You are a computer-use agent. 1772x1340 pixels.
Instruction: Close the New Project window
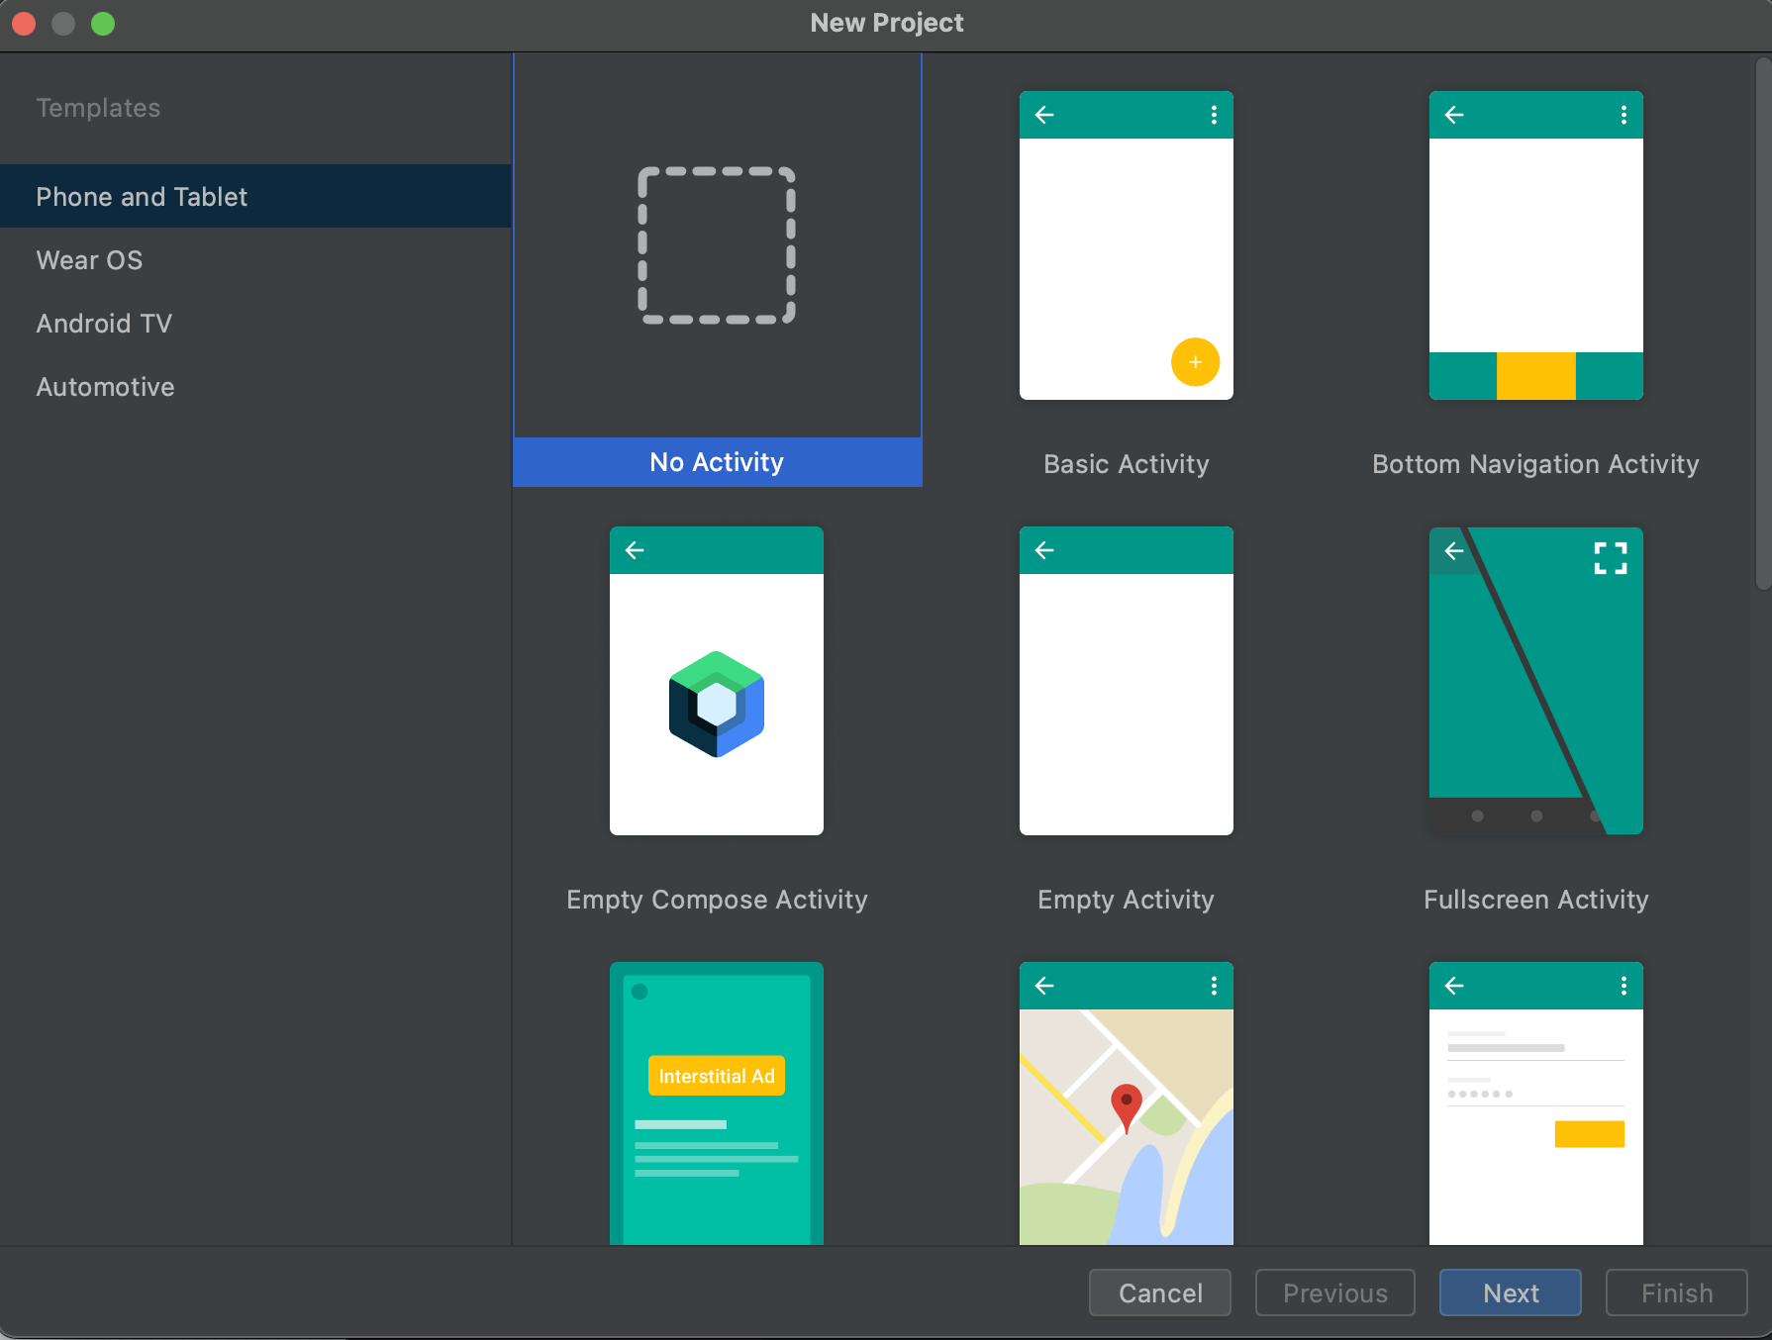pos(24,23)
